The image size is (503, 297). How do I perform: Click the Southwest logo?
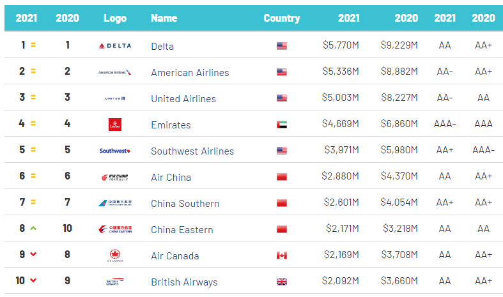[115, 151]
